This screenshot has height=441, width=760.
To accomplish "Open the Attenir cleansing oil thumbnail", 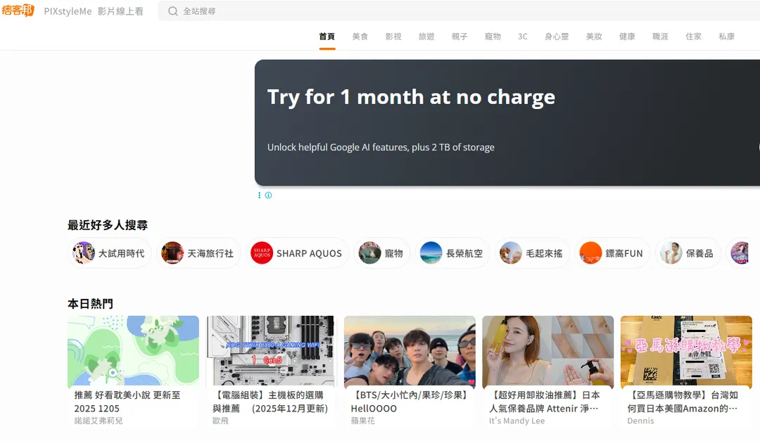I will click(548, 351).
